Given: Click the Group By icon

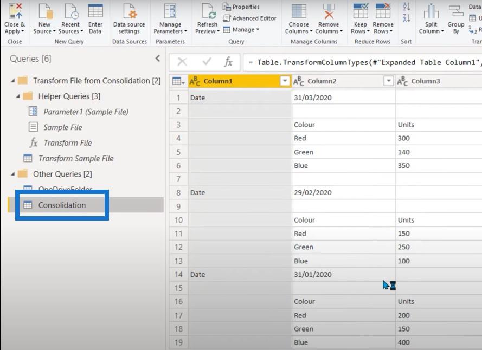Looking at the screenshot, I should (456, 11).
